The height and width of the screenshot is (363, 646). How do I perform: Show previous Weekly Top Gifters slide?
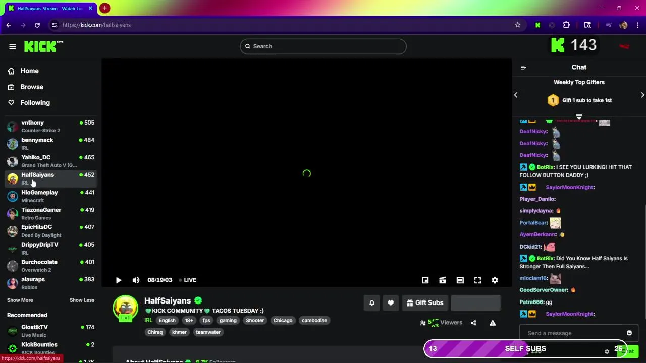[516, 95]
